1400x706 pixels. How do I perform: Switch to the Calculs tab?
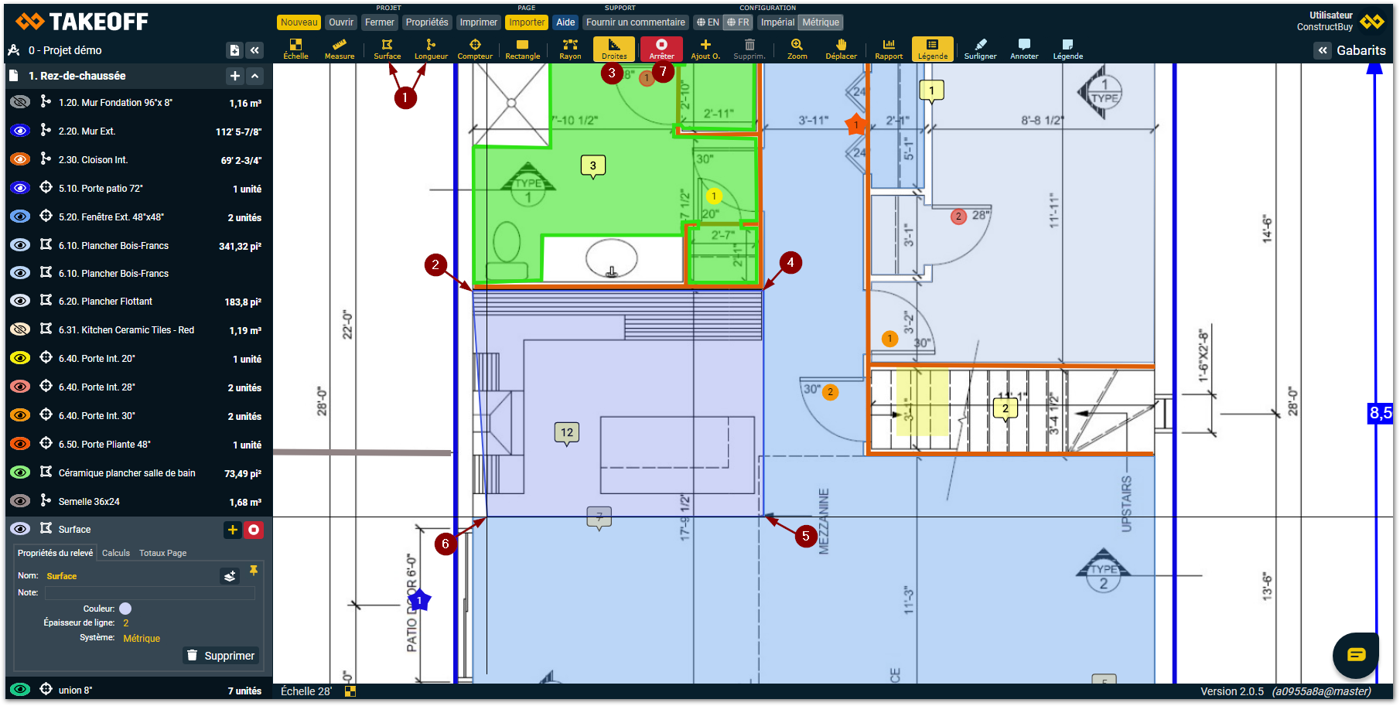click(116, 553)
